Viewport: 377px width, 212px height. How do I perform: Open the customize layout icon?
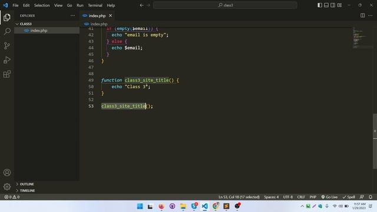click(x=339, y=5)
